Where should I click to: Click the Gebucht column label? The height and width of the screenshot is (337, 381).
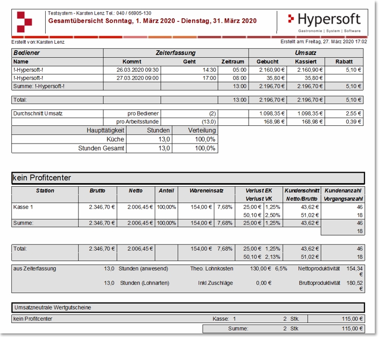[267, 61]
